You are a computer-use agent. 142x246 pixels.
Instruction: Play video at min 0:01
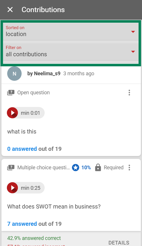(12, 113)
